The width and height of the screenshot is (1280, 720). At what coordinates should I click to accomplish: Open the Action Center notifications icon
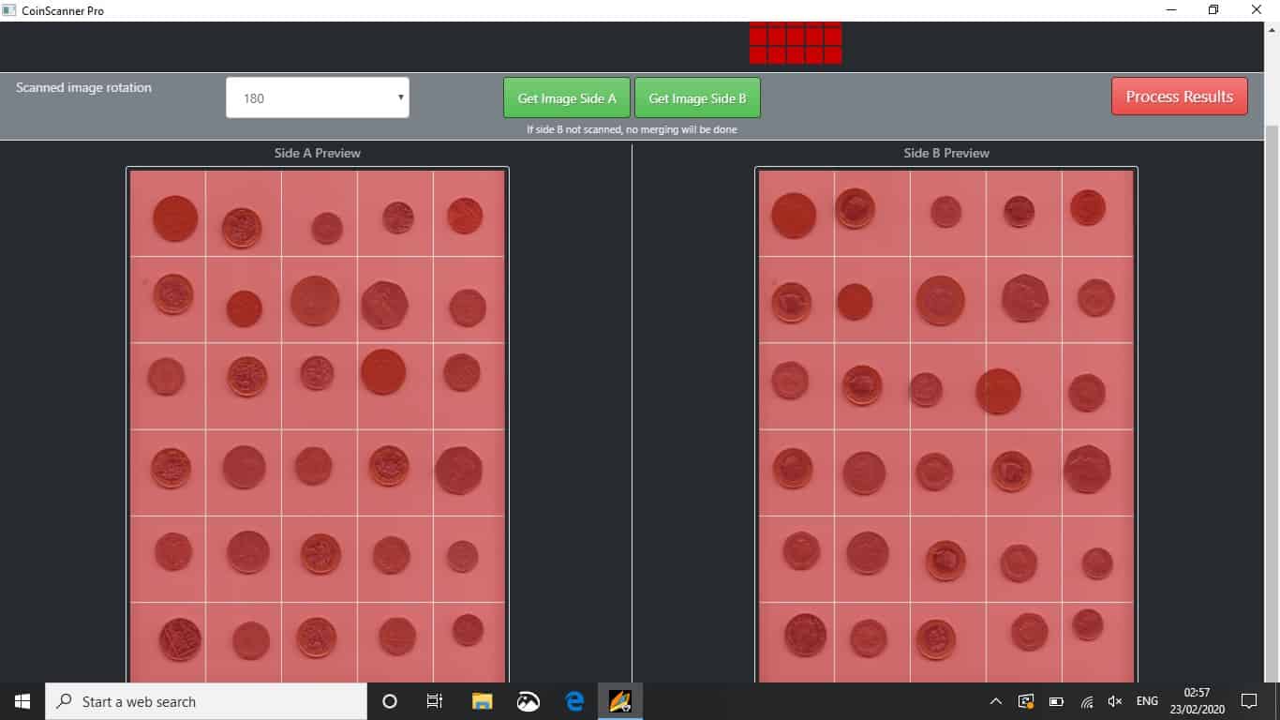pyautogui.click(x=1248, y=701)
